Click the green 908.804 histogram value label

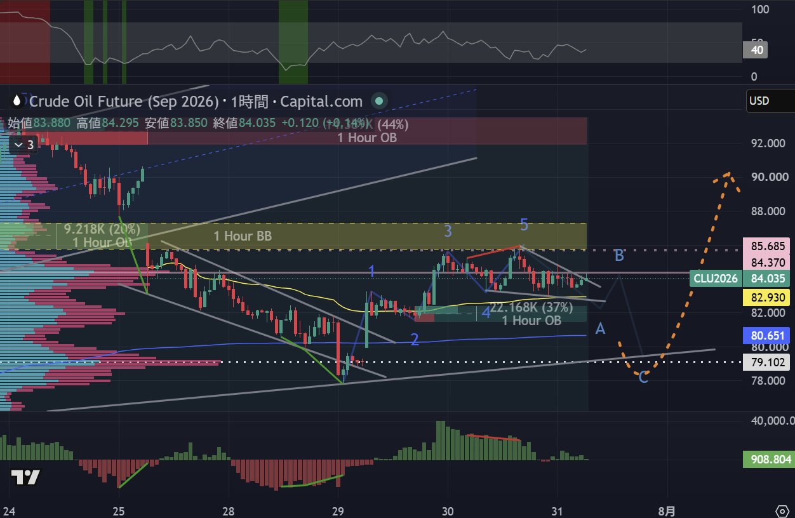768,459
